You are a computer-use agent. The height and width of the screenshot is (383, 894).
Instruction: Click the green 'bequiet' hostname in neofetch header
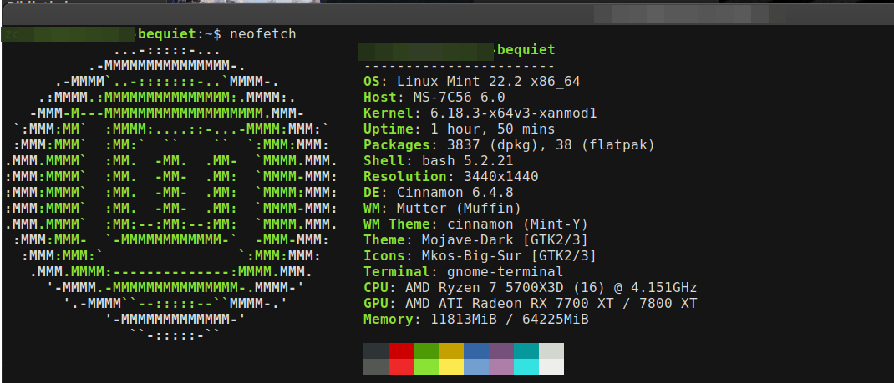526,50
